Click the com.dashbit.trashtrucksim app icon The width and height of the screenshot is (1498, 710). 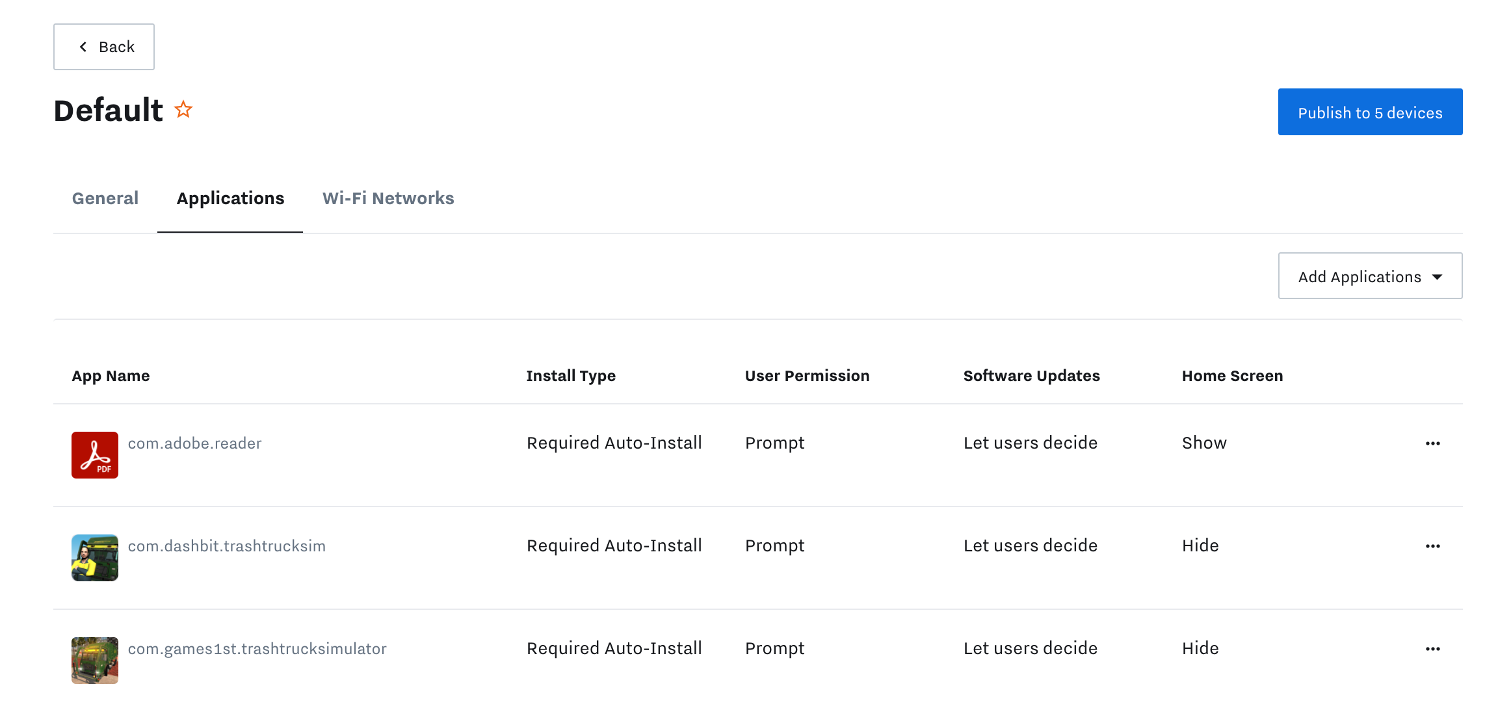94,557
